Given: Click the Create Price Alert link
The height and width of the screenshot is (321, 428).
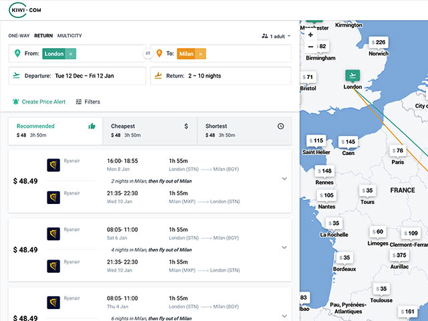Looking at the screenshot, I should pos(44,102).
